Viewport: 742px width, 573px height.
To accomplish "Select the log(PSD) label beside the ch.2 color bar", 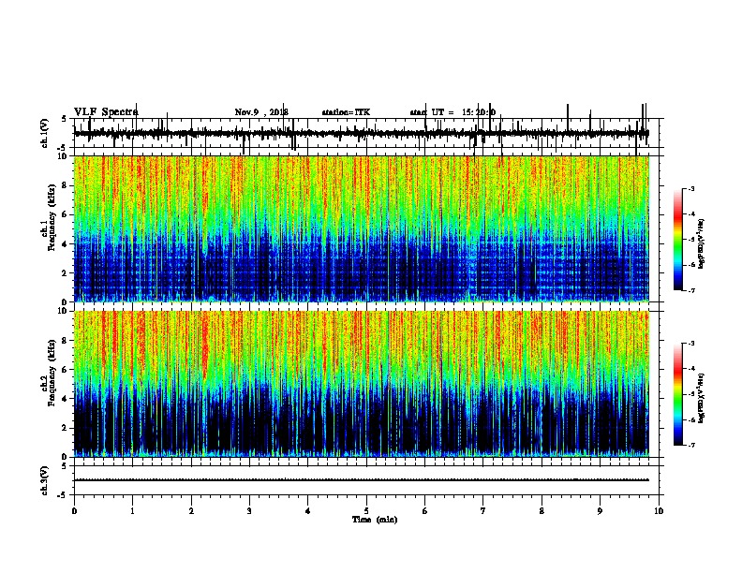I will coord(702,398).
